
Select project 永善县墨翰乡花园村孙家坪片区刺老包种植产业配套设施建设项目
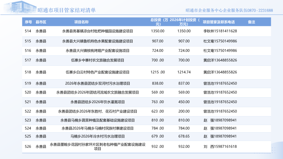click(98, 146)
